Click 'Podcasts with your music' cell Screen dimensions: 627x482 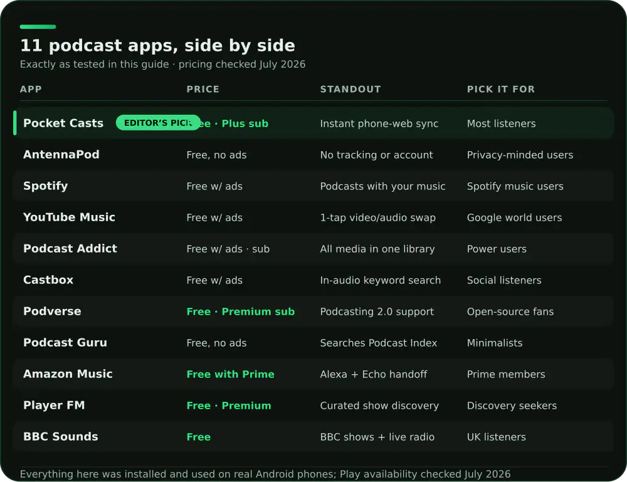[382, 186]
